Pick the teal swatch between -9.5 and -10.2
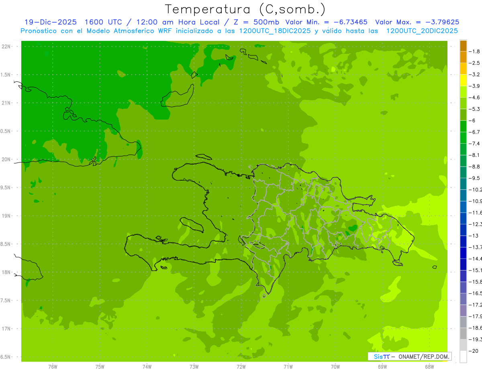482x372 pixels. (x=463, y=184)
